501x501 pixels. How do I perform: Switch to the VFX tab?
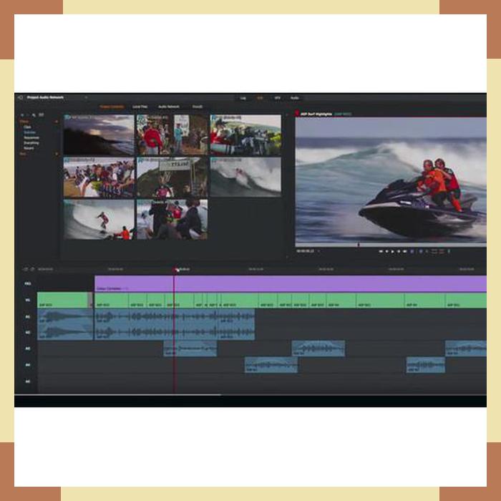tap(278, 98)
